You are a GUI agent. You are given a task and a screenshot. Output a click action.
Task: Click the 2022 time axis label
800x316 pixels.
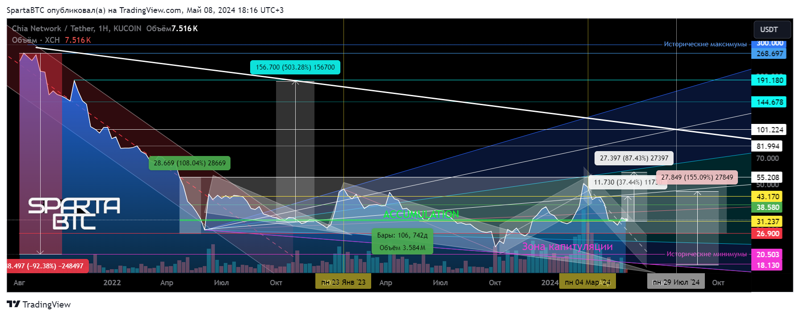point(112,283)
